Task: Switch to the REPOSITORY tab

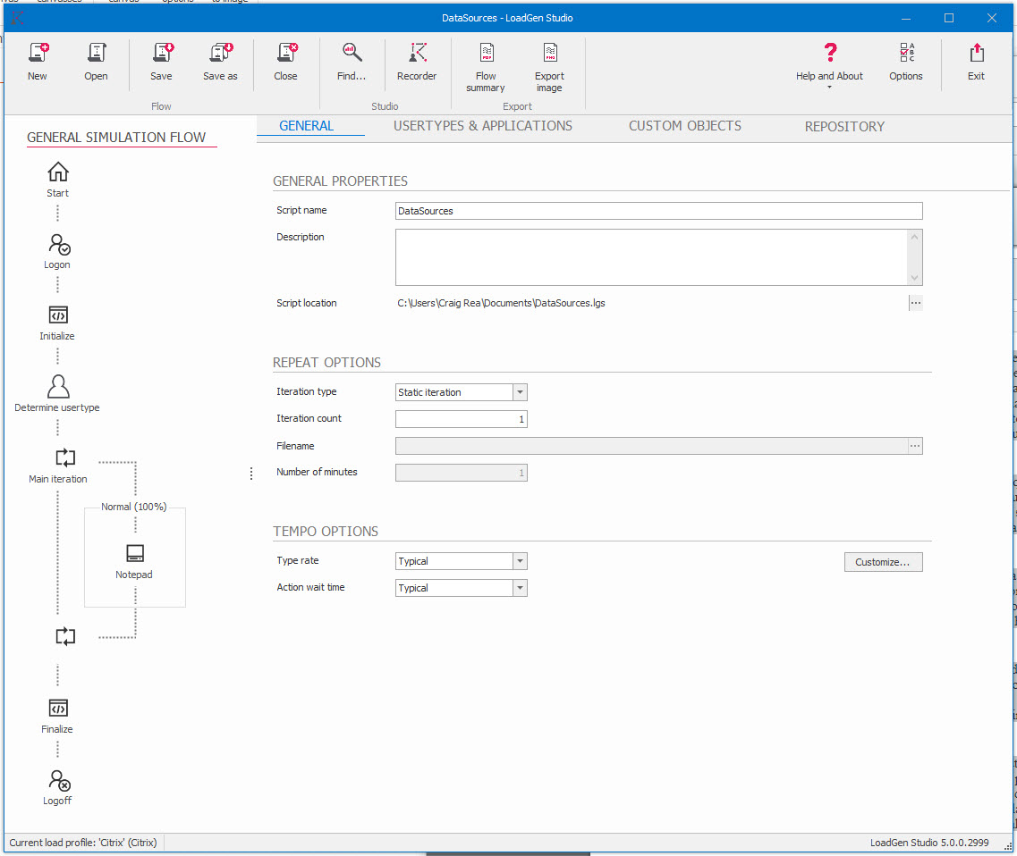Action: (844, 126)
